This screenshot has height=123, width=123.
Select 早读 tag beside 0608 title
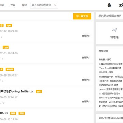22,113
